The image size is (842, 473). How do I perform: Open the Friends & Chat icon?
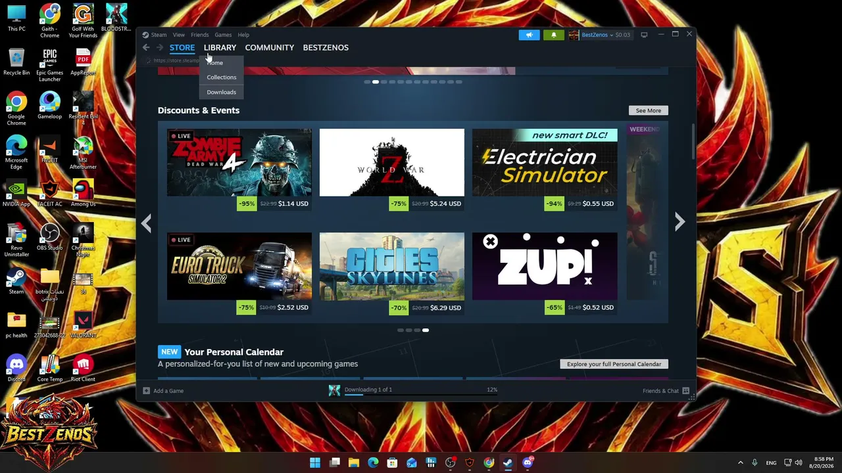[x=685, y=391]
